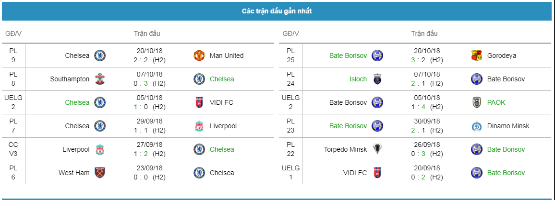Select the Torpedo Minsk crest icon
Image resolution: width=555 pixels, height=200 pixels.
(377, 149)
